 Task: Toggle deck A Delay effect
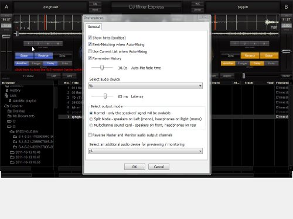(50, 63)
